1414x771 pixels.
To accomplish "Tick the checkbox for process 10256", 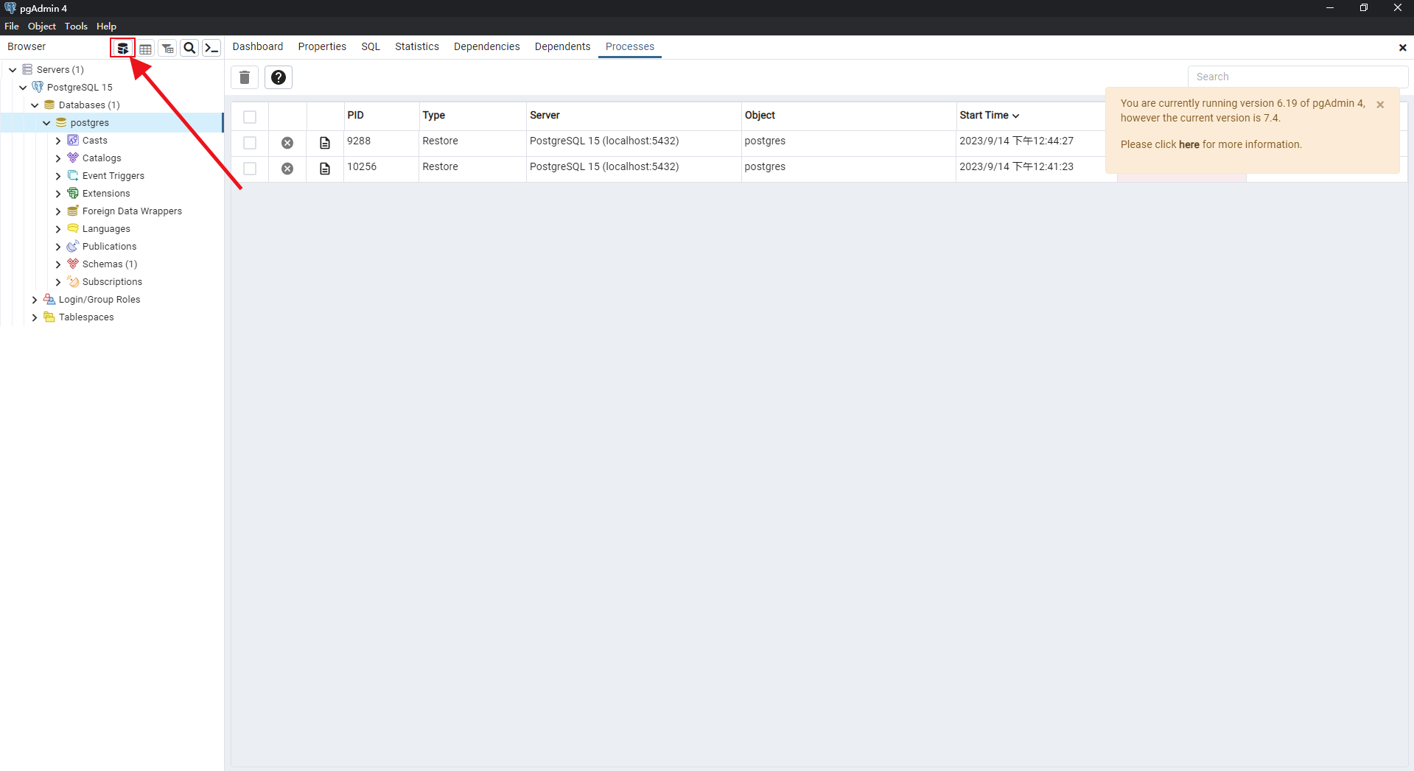I will coord(250,169).
